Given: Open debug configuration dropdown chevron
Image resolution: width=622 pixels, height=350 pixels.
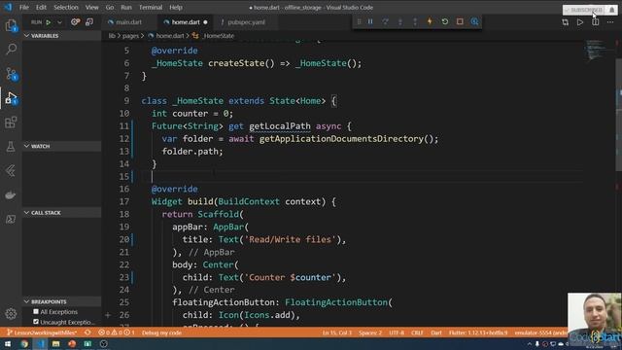Looking at the screenshot, I should pos(59,22).
